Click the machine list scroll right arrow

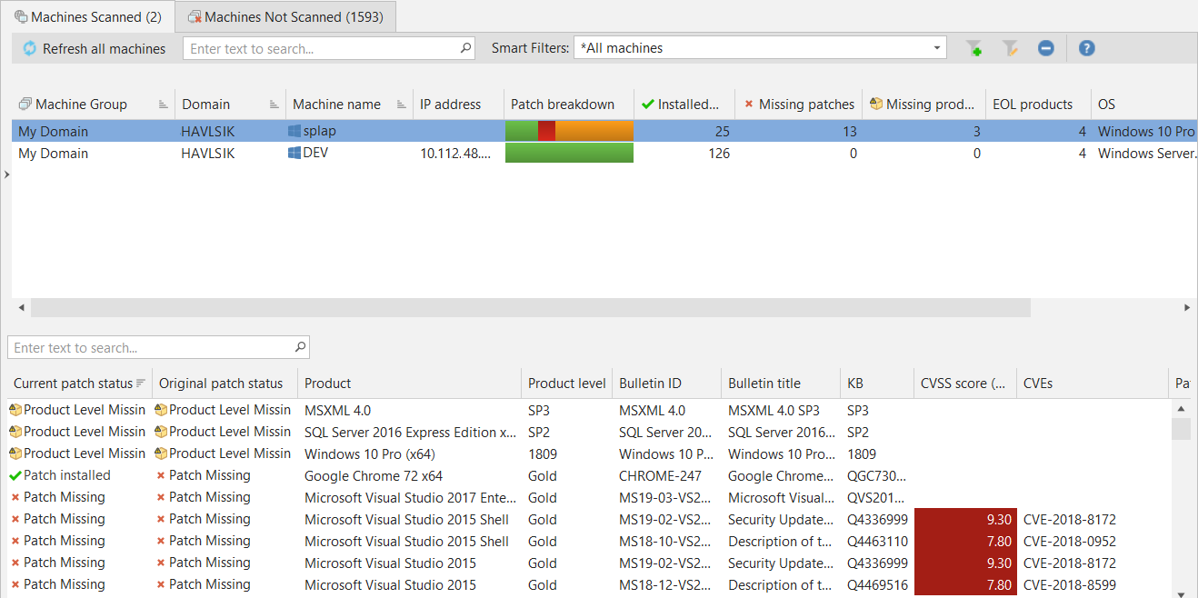tap(1187, 308)
